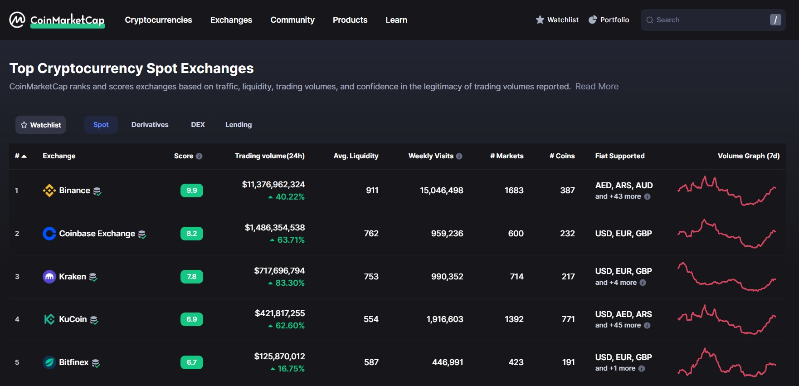The height and width of the screenshot is (386, 799).
Task: Switch to the Lending tab
Action: pos(239,125)
